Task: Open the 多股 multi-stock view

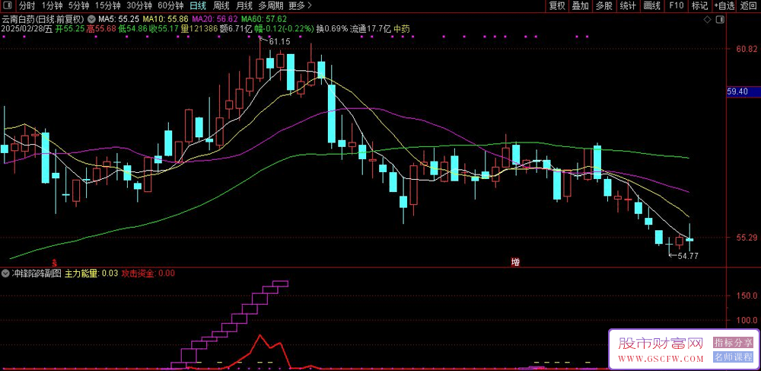Action: tap(603, 6)
